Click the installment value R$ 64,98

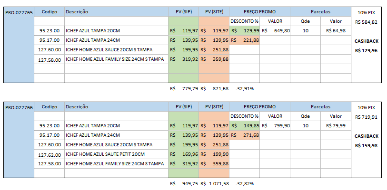336,31
